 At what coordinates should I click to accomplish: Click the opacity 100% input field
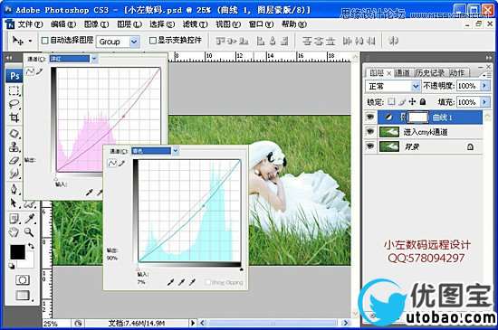tap(468, 86)
